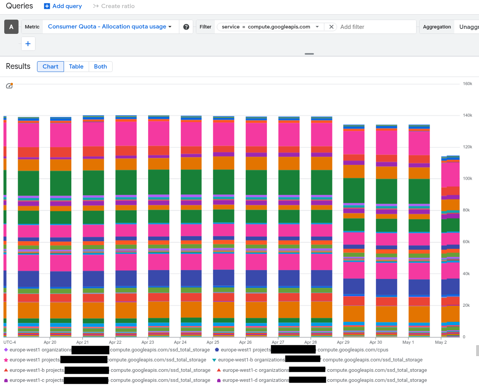Viewport: 479px width, 388px height.
Task: Open the Consumer Quota metric dropdown
Action: click(110, 27)
